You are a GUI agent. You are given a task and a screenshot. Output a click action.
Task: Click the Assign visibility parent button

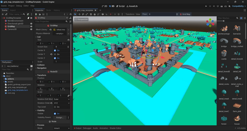click(x=60, y=118)
